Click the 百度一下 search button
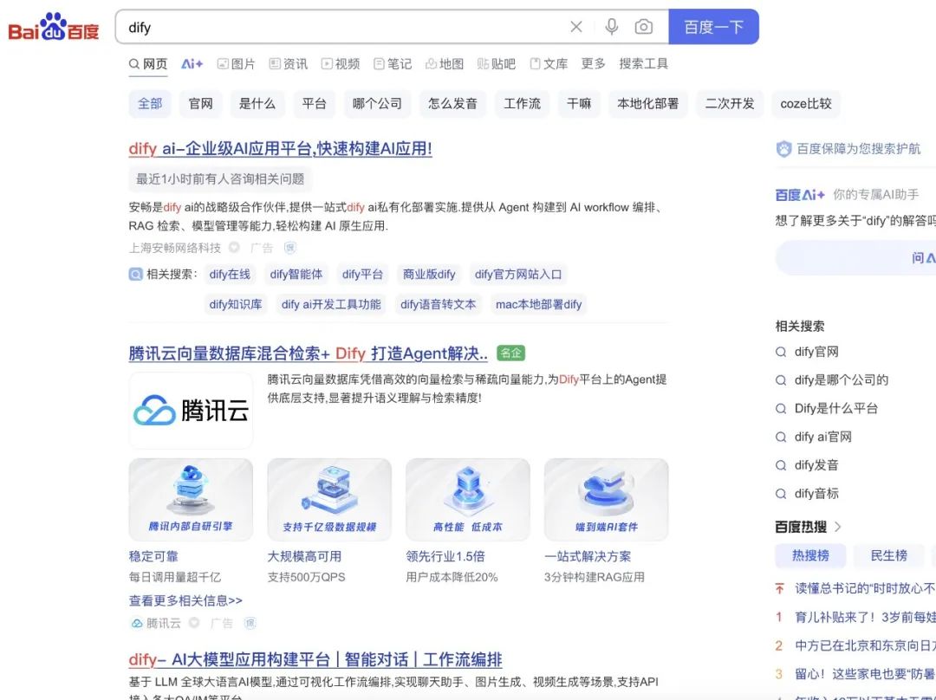The width and height of the screenshot is (936, 700). [x=713, y=27]
